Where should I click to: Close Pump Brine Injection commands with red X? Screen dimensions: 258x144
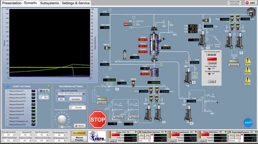pyautogui.click(x=152, y=135)
